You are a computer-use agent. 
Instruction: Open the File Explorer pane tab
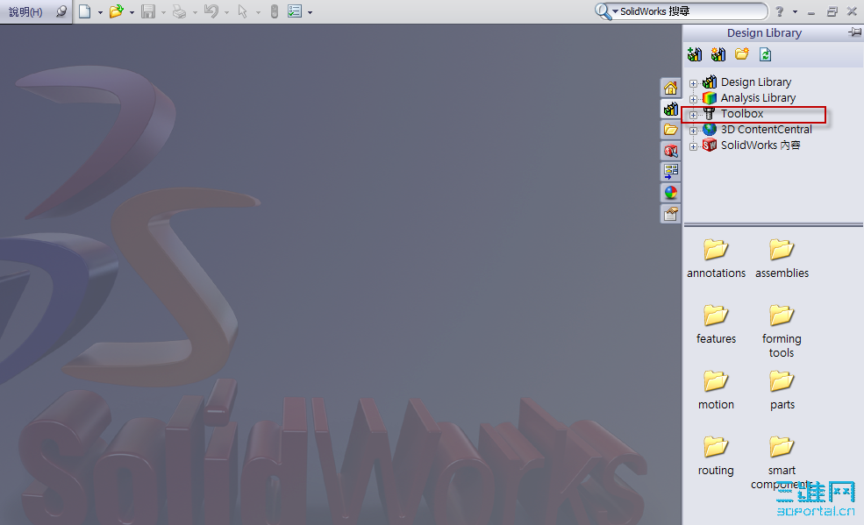(671, 130)
